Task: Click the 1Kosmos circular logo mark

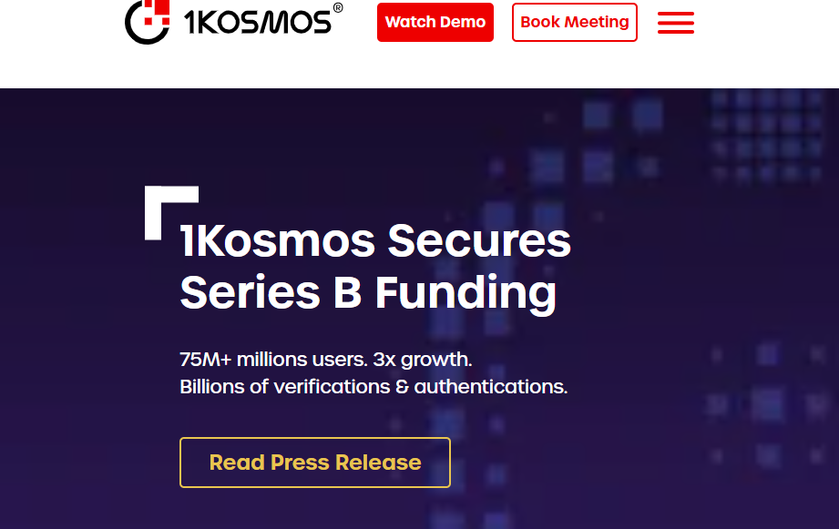Action: click(148, 21)
